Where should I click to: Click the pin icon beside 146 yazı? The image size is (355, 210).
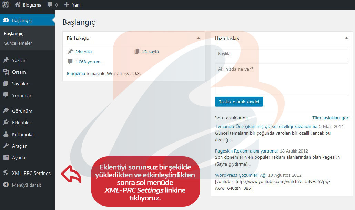[x=70, y=51]
